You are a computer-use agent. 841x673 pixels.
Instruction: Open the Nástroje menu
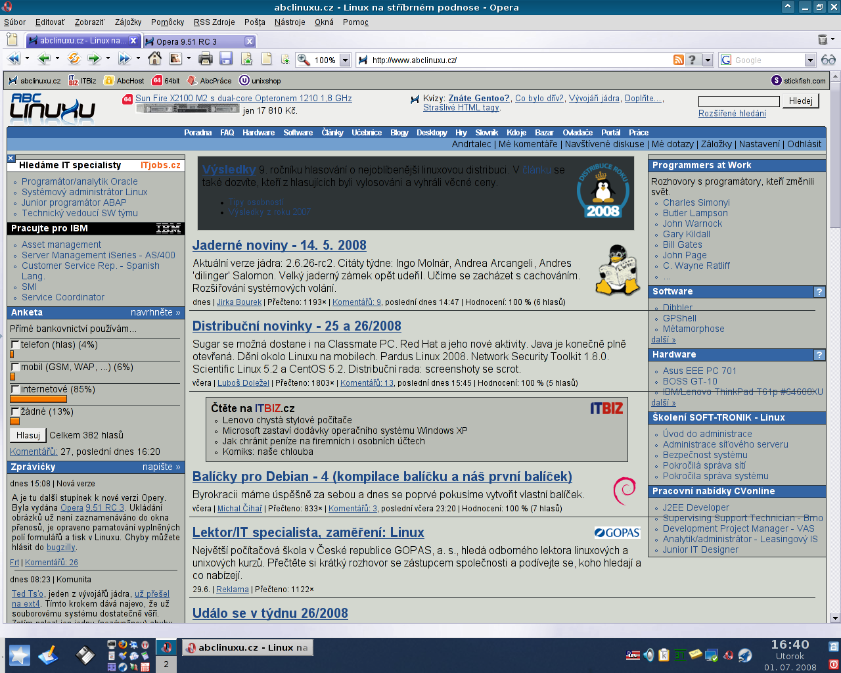tap(290, 22)
